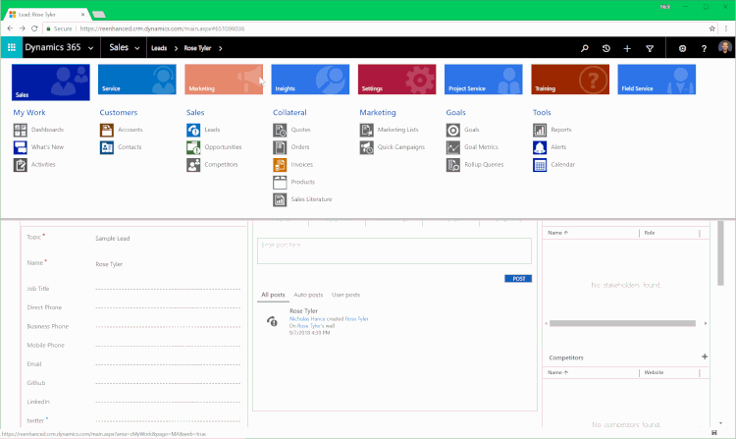Click the browser back arrow
This screenshot has width=736, height=439.
coord(10,28)
